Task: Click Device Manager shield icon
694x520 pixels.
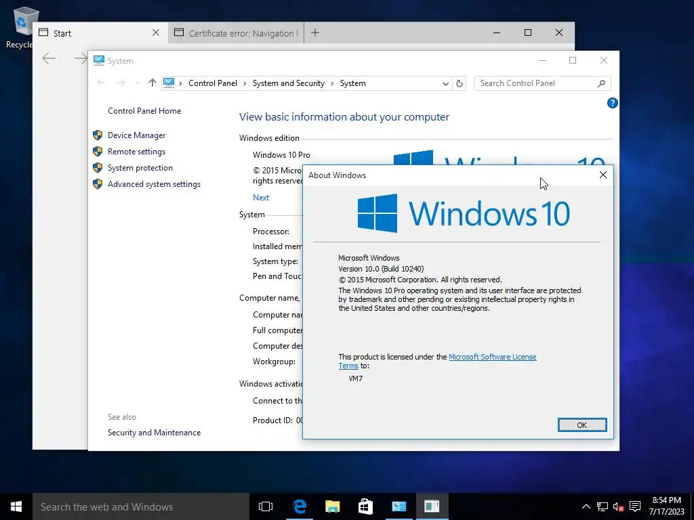Action: coord(98,135)
